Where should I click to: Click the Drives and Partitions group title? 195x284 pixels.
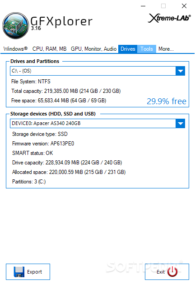tap(35, 61)
